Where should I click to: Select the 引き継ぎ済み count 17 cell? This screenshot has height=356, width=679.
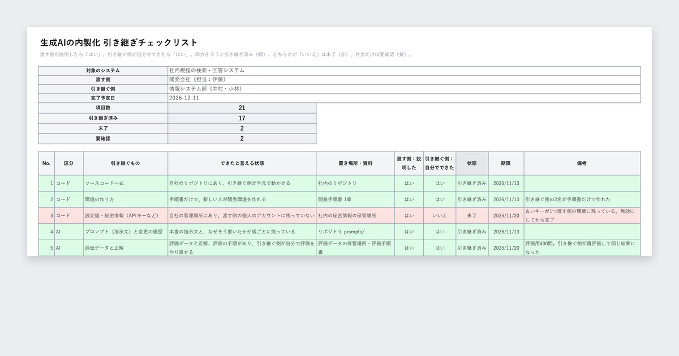pos(242,118)
